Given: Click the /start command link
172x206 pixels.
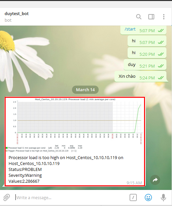Looking at the screenshot, I should (130, 29).
